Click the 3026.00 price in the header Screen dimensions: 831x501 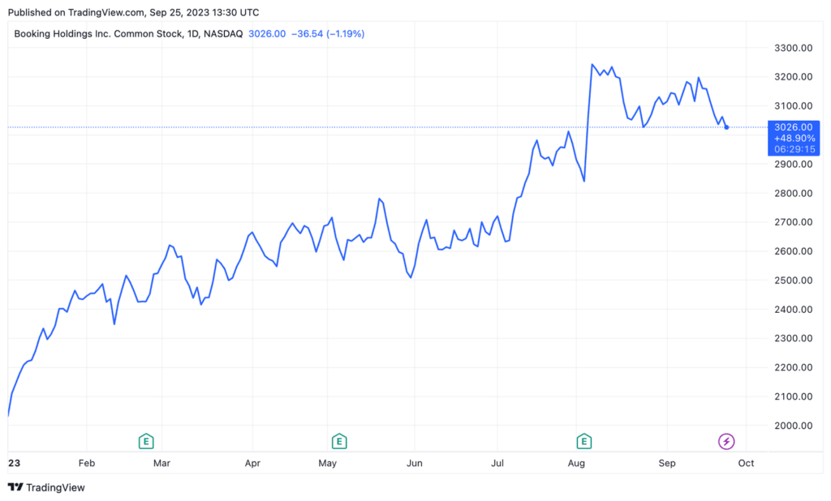tap(267, 34)
